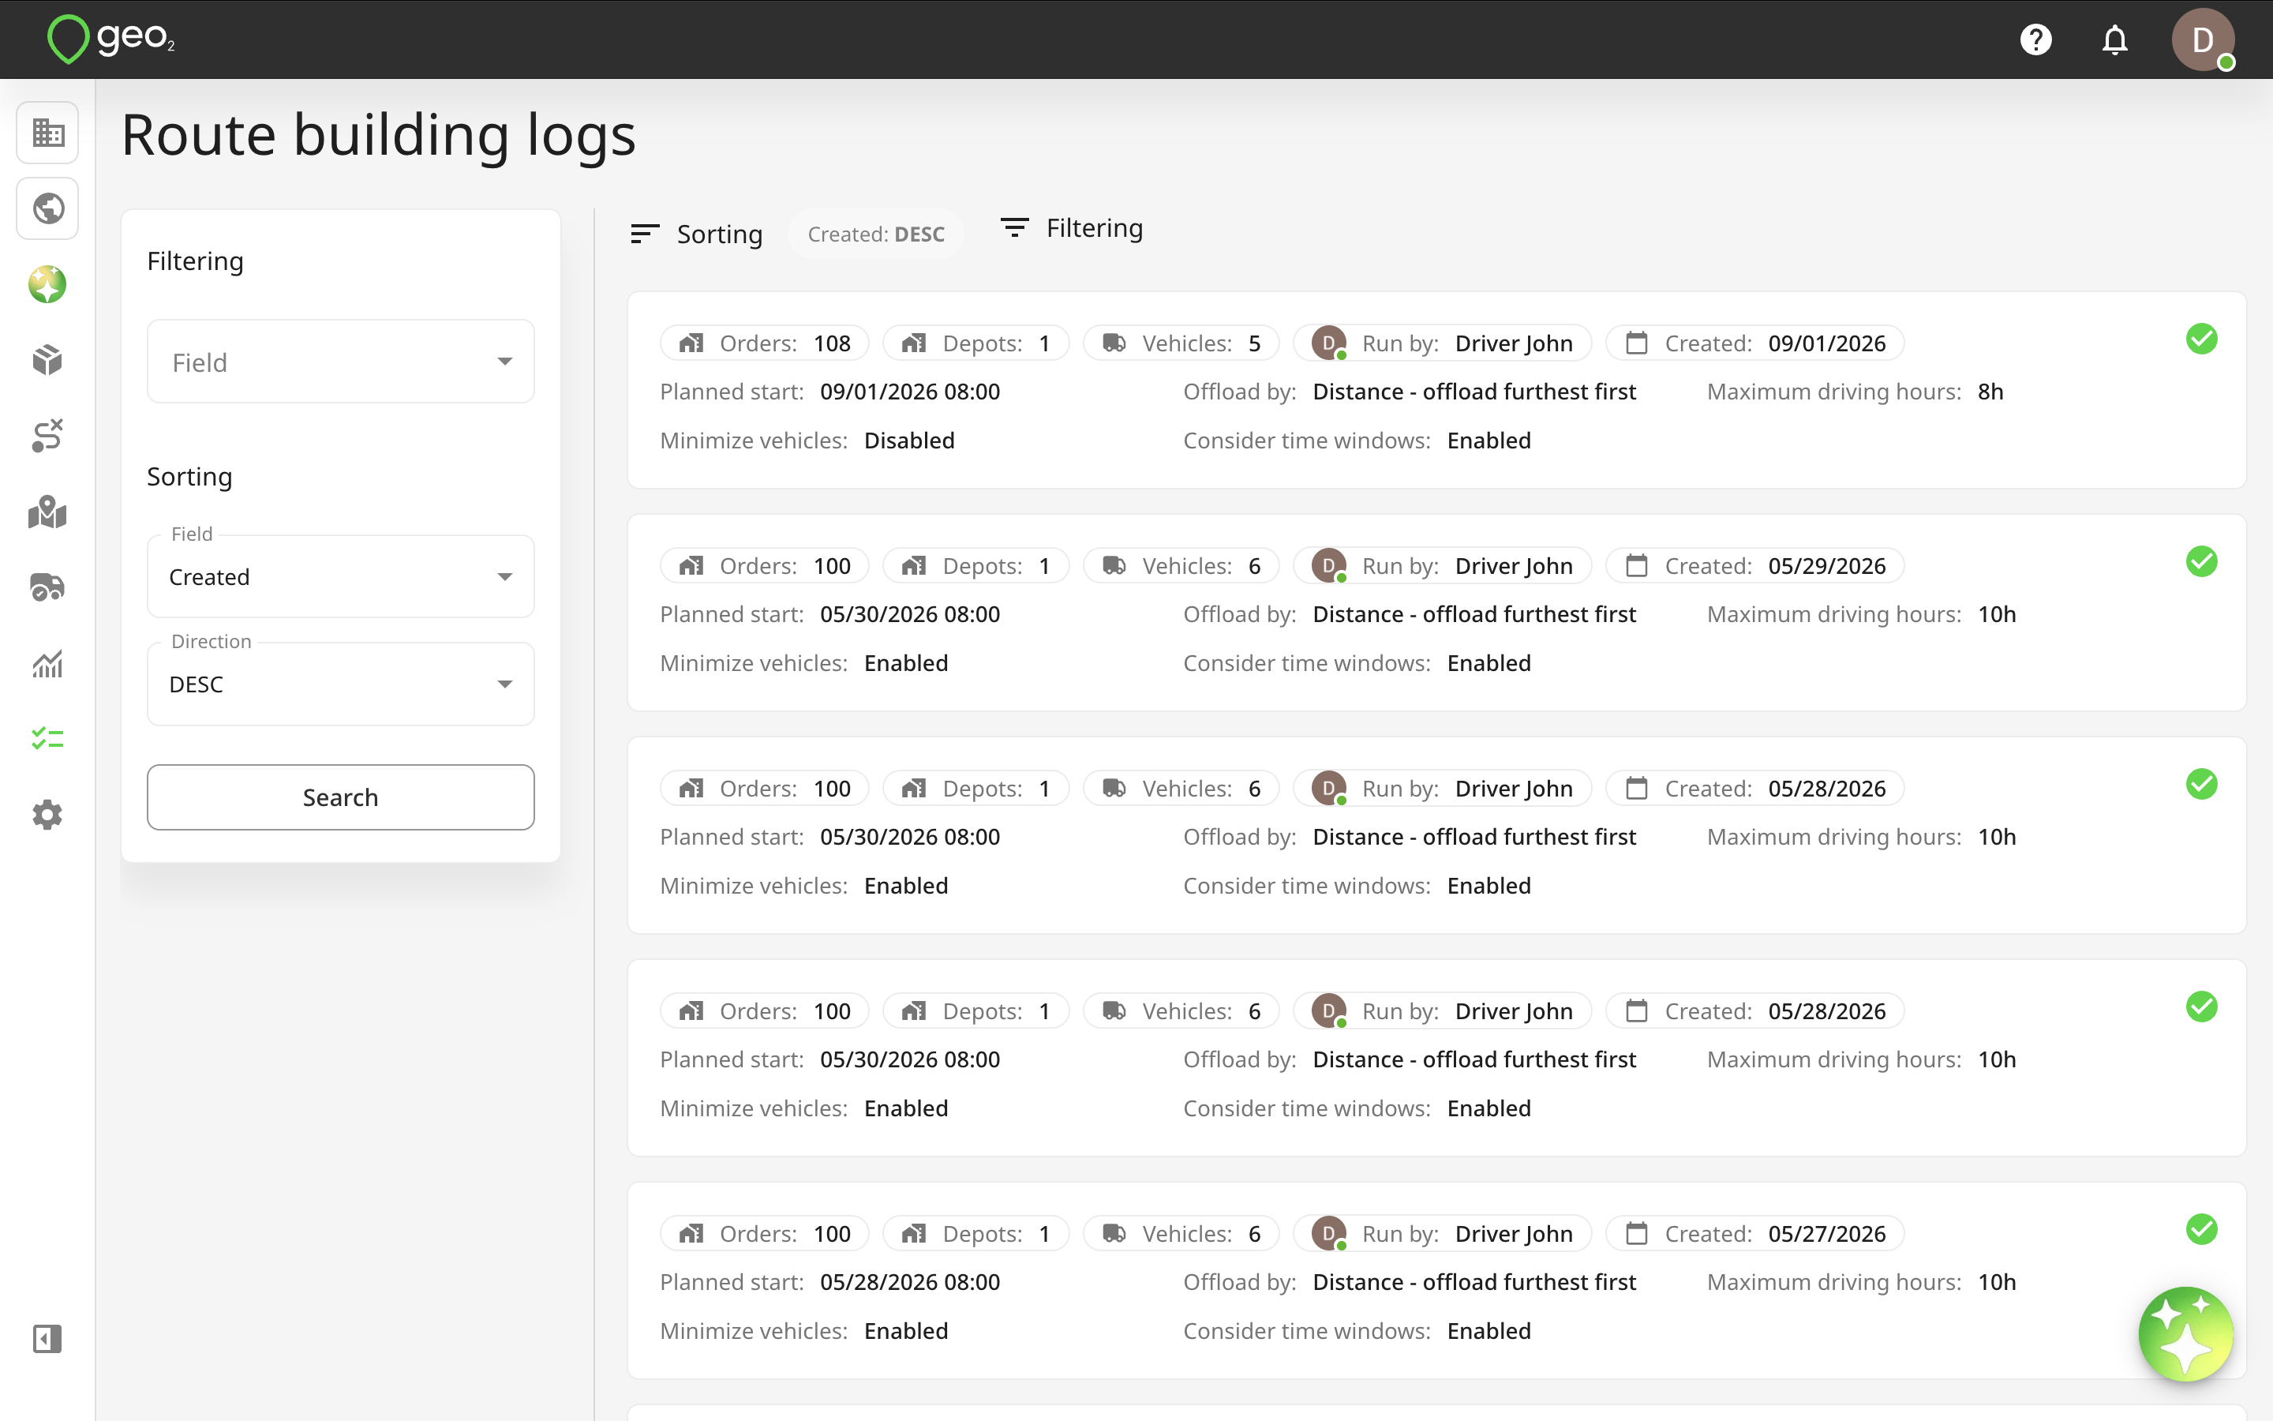Open the vehicles truck sidebar icon
This screenshot has width=2273, height=1421.
tap(48, 587)
